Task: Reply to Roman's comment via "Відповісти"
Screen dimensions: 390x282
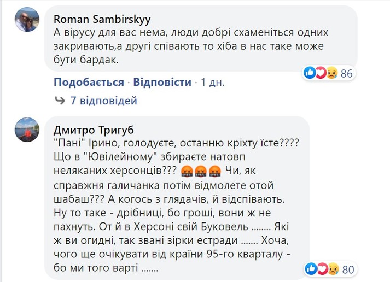Action: (x=162, y=83)
